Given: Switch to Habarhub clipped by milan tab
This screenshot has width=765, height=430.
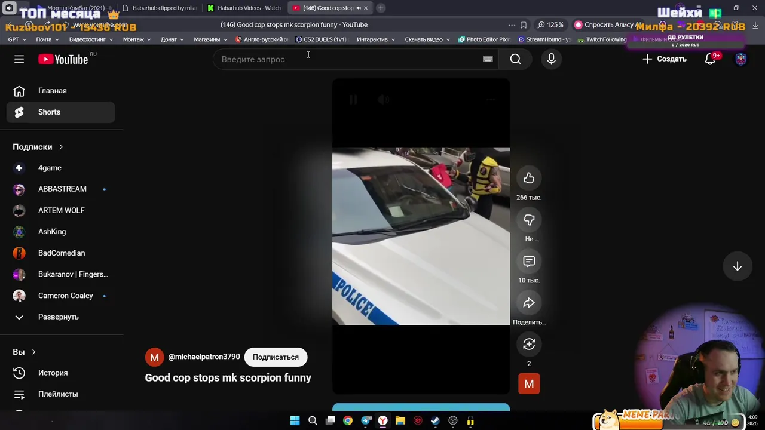Looking at the screenshot, I should pyautogui.click(x=159, y=8).
